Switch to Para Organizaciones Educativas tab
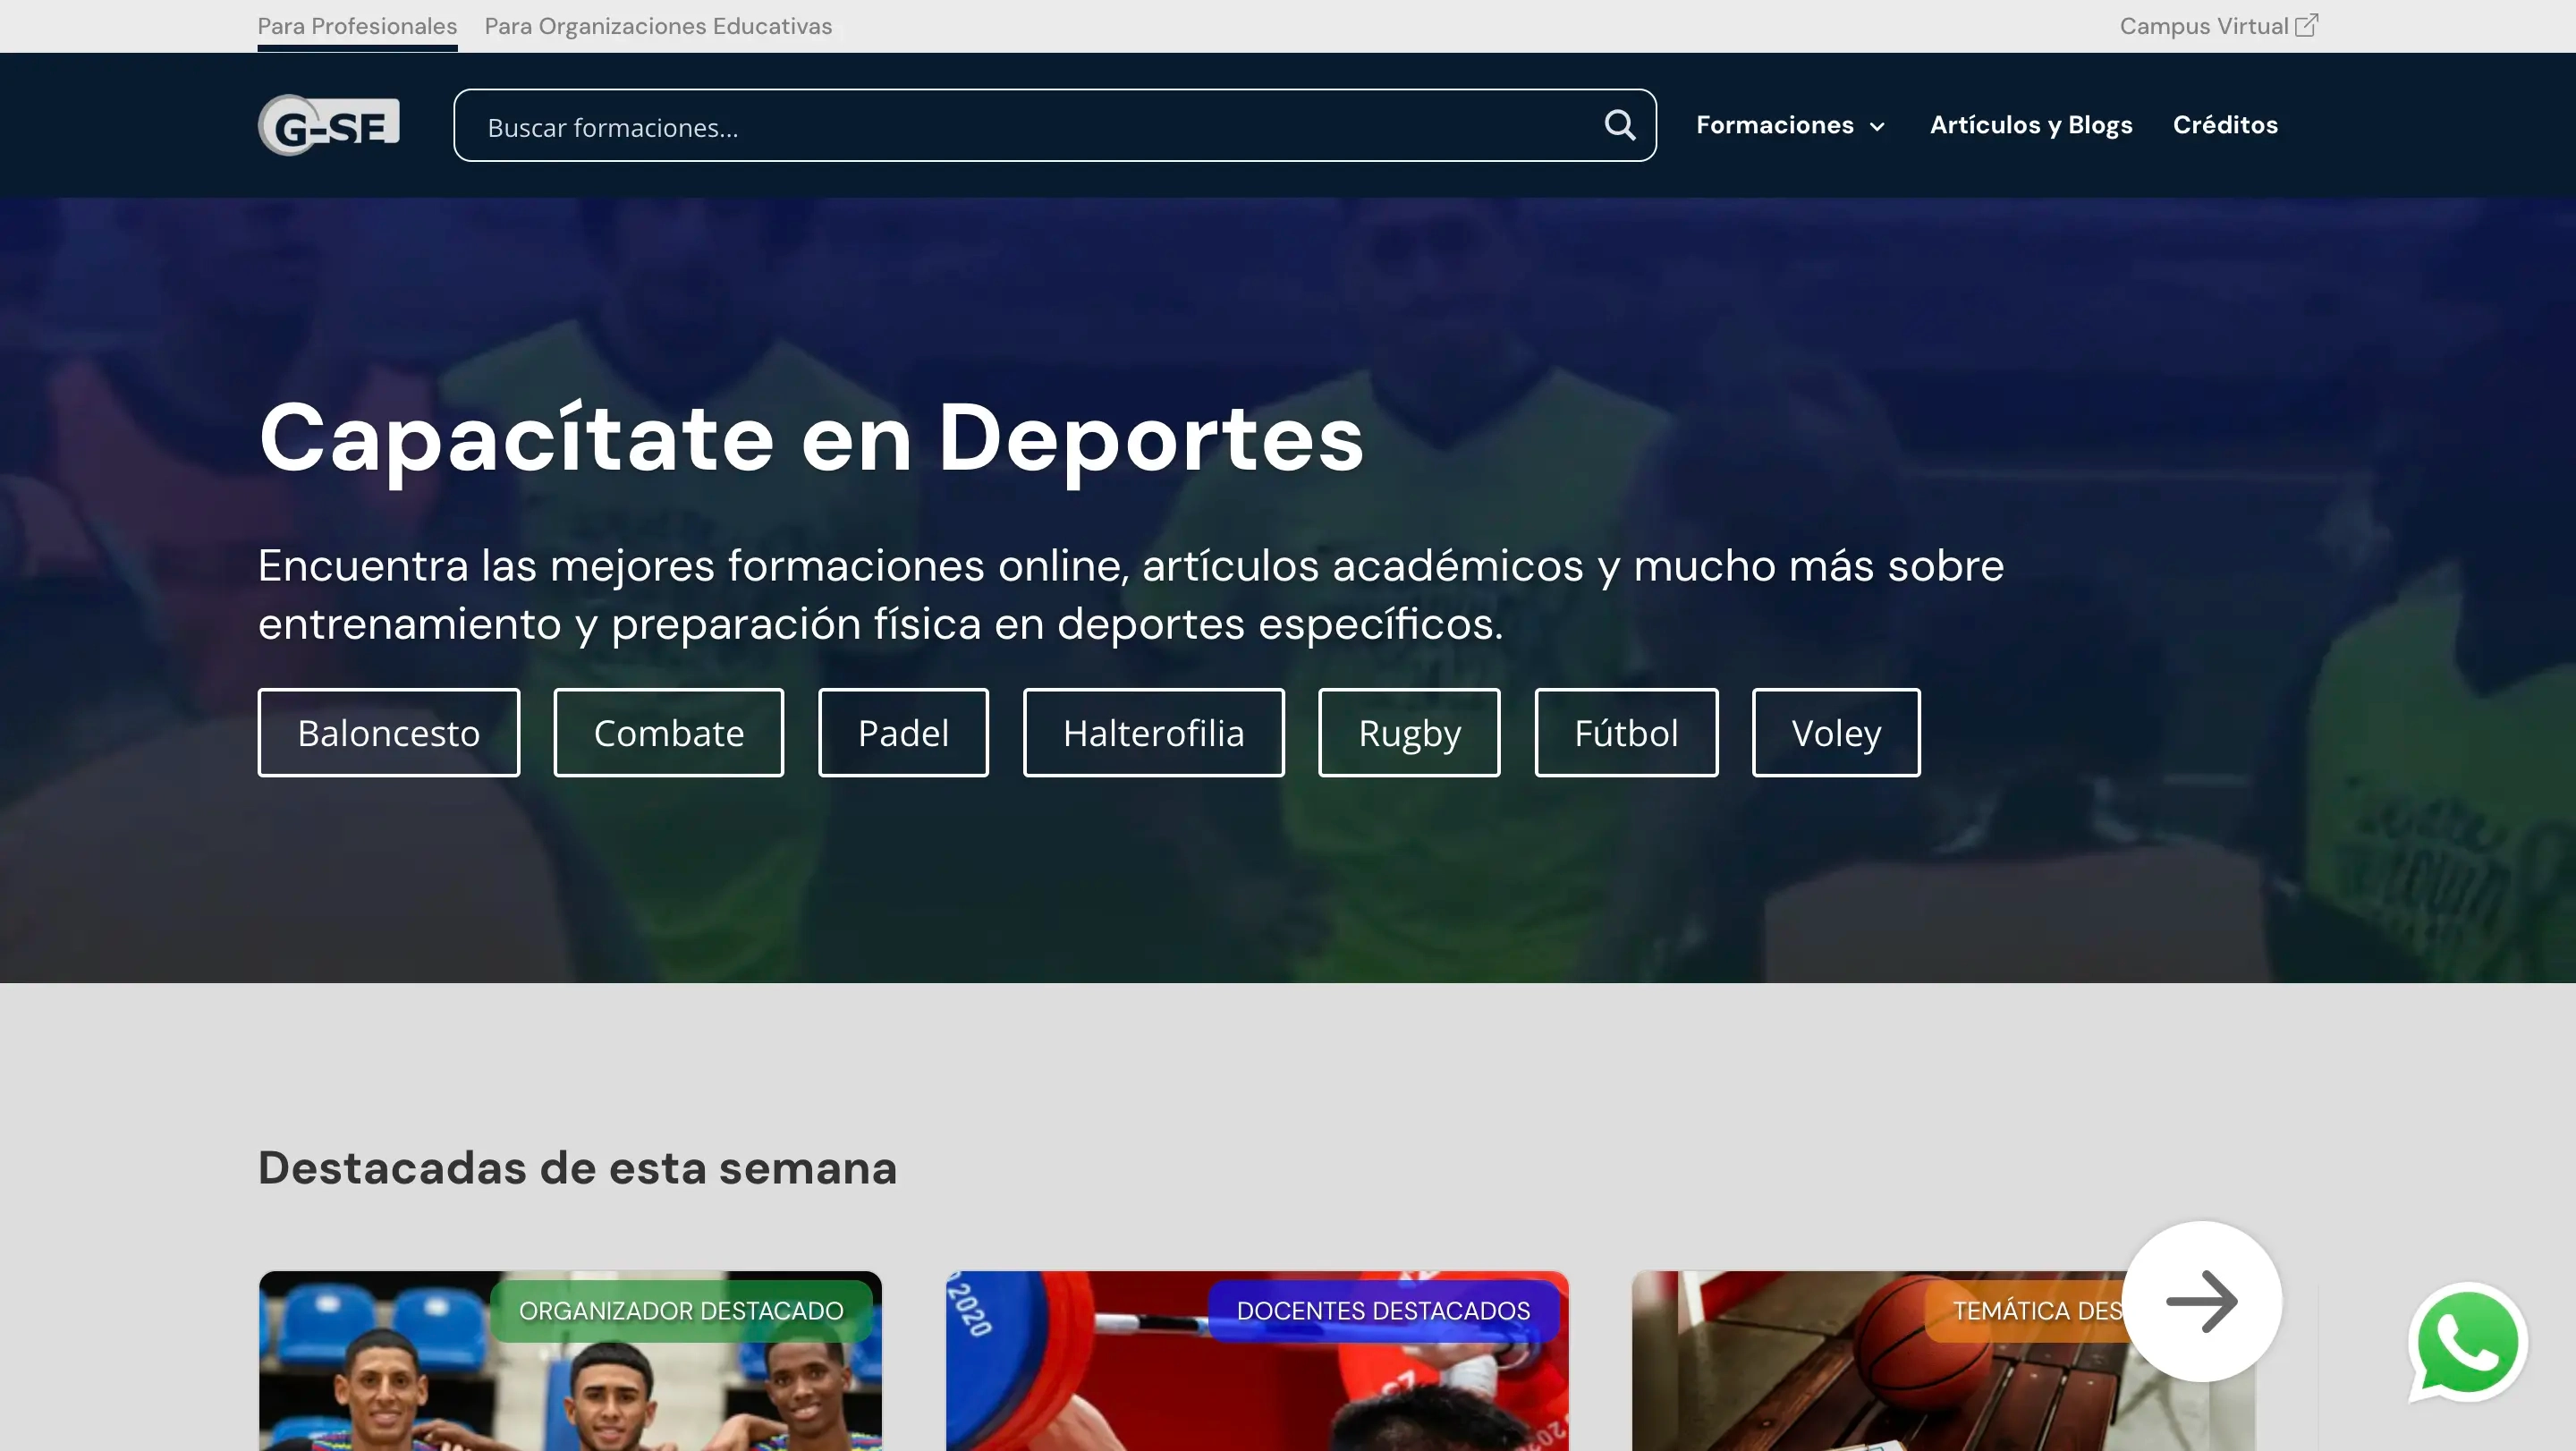Image resolution: width=2576 pixels, height=1451 pixels. pyautogui.click(x=658, y=26)
